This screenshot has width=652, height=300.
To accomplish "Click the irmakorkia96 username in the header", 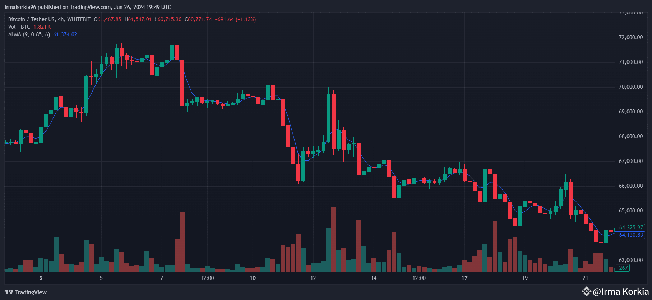I will [x=20, y=7].
